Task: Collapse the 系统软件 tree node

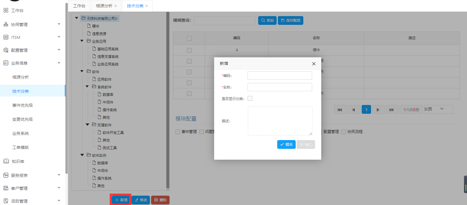Action: pyautogui.click(x=87, y=87)
